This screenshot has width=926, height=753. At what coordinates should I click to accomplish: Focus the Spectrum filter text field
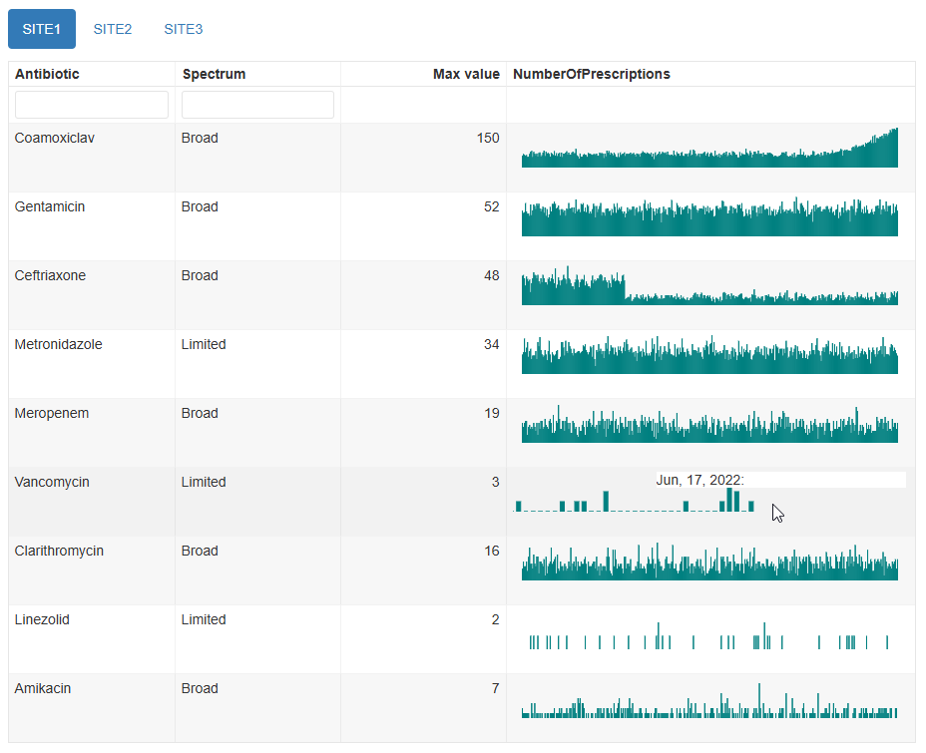(x=257, y=105)
